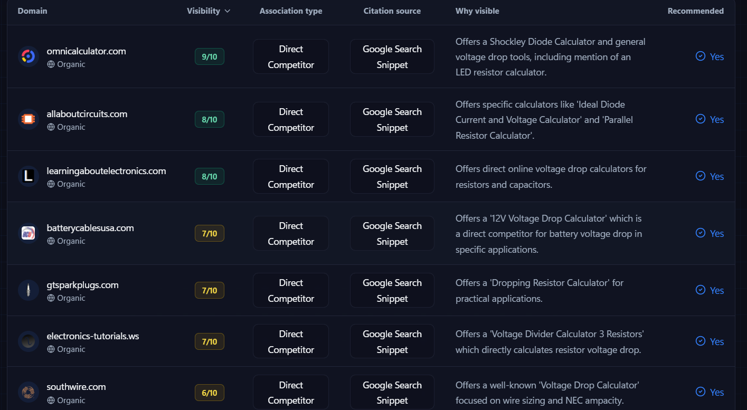This screenshot has width=747, height=410.
Task: Click Direct Competitor tag in gtsparkplugs.com row
Action: pos(291,290)
